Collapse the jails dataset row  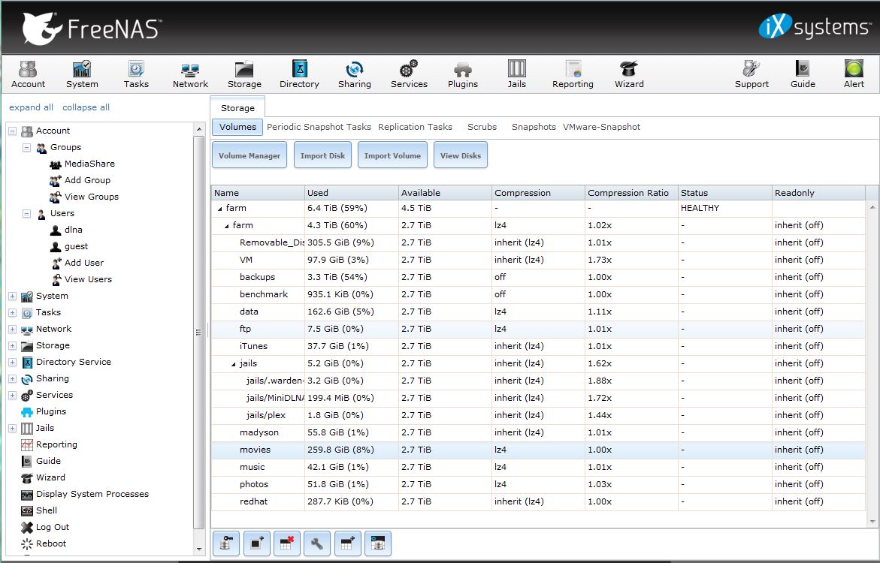(234, 364)
